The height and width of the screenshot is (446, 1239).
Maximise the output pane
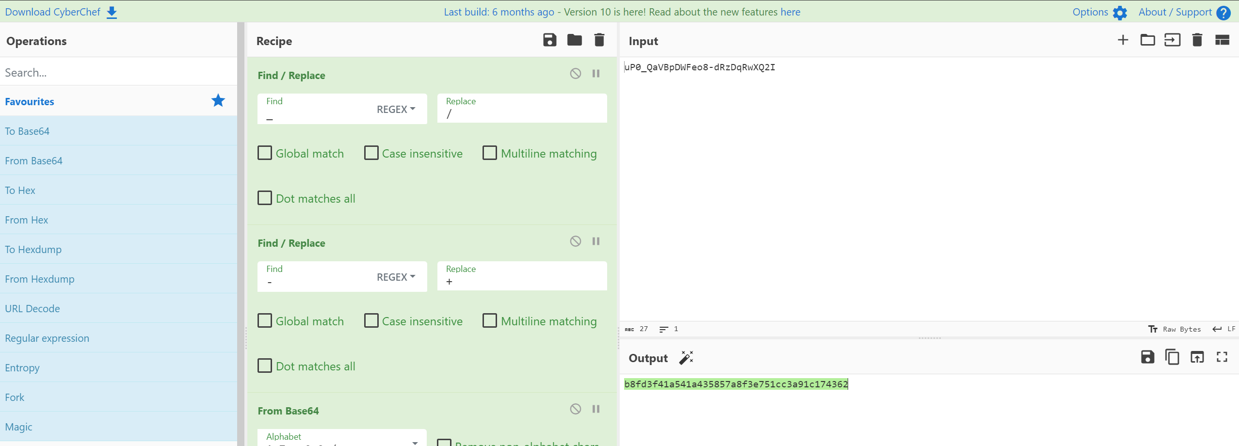coord(1222,357)
